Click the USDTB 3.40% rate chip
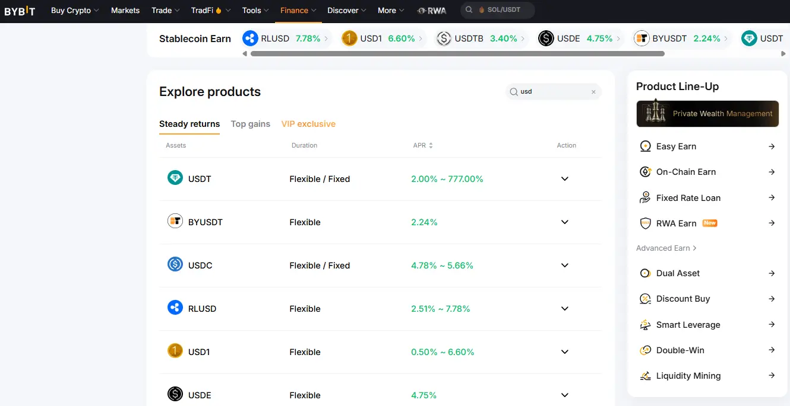The image size is (790, 406). tap(481, 39)
